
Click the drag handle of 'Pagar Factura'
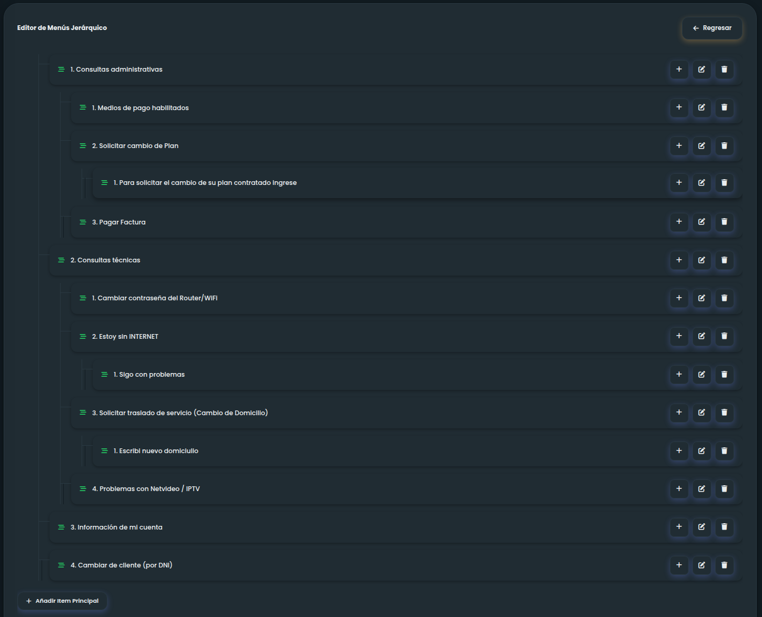[x=83, y=222]
